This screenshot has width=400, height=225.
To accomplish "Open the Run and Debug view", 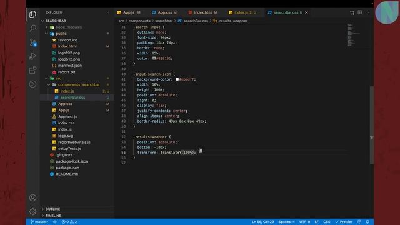I will (x=32, y=56).
